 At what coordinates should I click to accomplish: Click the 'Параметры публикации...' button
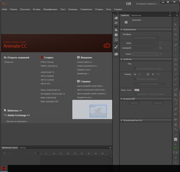pos(146,38)
